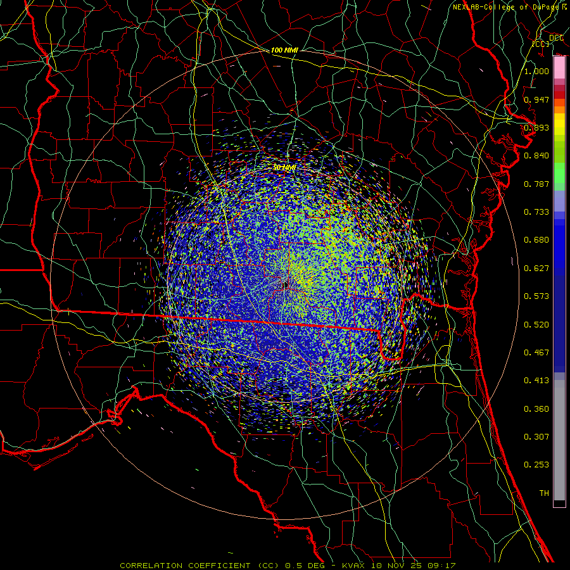
Task: Pick the pink swatch at the top of the color bar
Action: coord(559,68)
